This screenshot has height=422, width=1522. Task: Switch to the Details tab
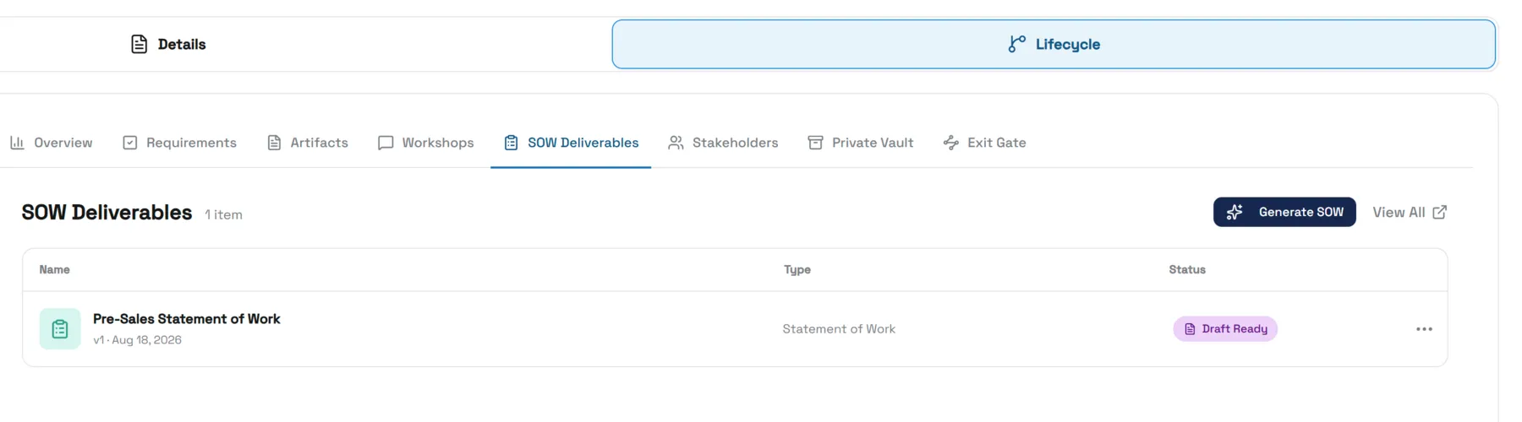coord(168,44)
